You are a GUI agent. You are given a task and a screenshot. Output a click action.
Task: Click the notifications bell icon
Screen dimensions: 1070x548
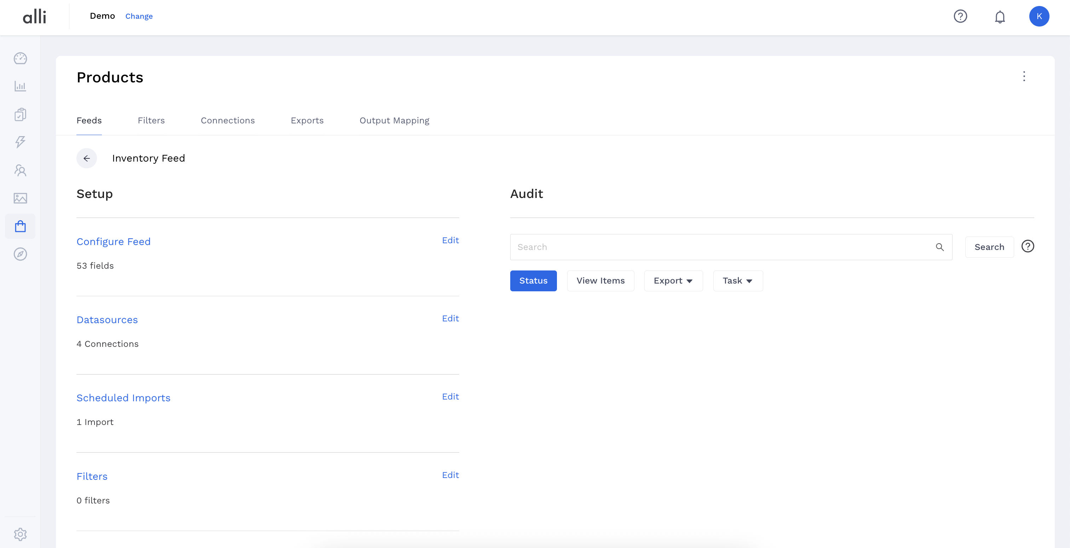pos(999,17)
